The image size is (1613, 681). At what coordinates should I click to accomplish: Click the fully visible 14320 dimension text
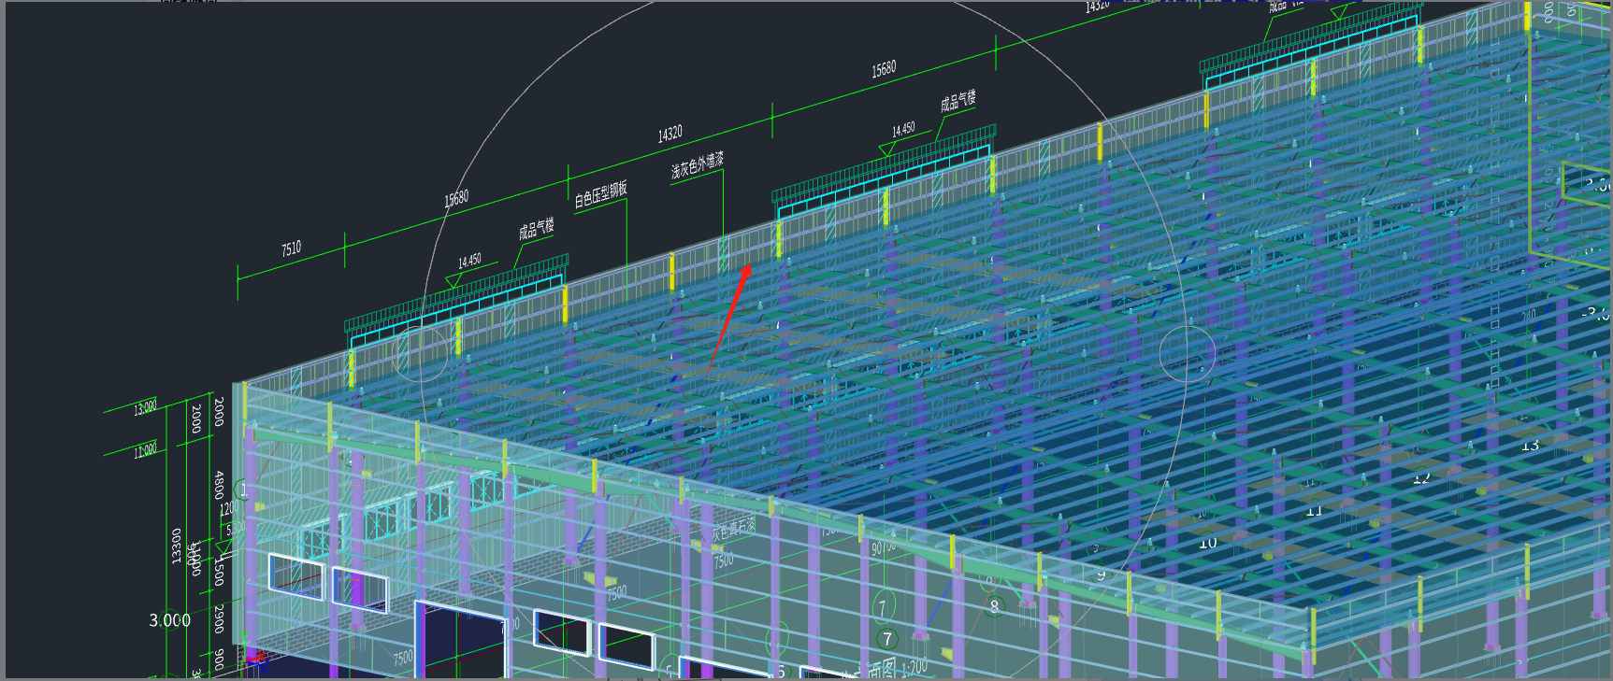(670, 134)
